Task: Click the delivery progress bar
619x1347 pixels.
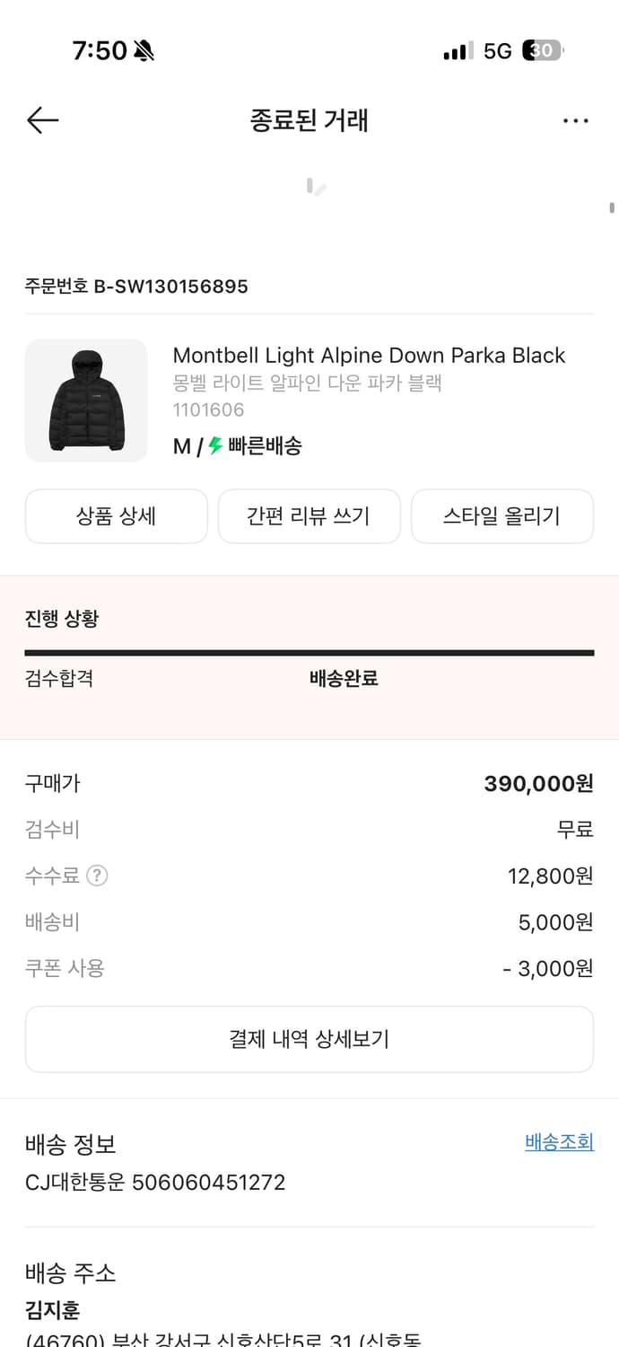Action: [309, 648]
